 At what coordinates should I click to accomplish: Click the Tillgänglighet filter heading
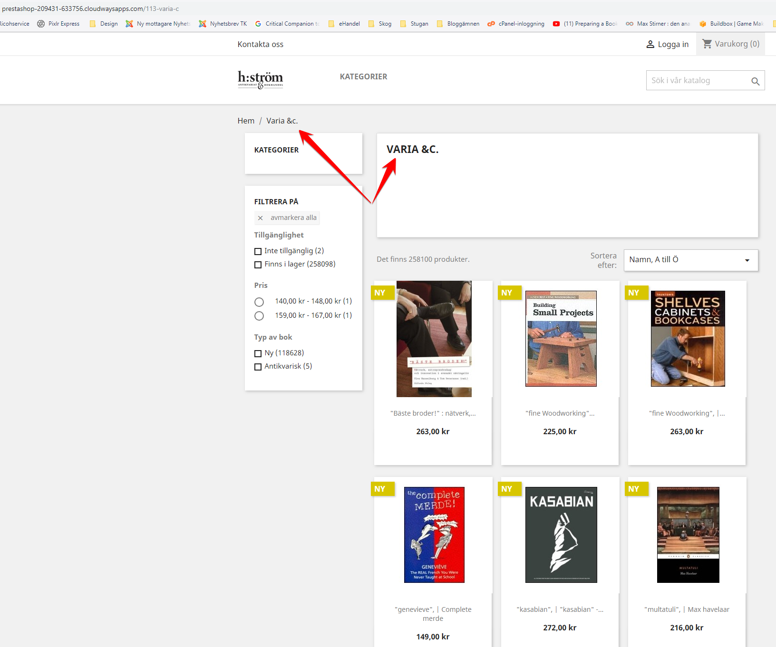click(279, 235)
